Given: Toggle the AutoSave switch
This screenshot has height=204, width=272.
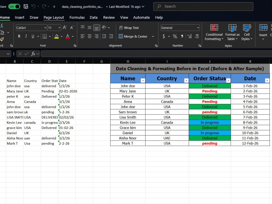Looking at the screenshot, I should click(14, 7).
